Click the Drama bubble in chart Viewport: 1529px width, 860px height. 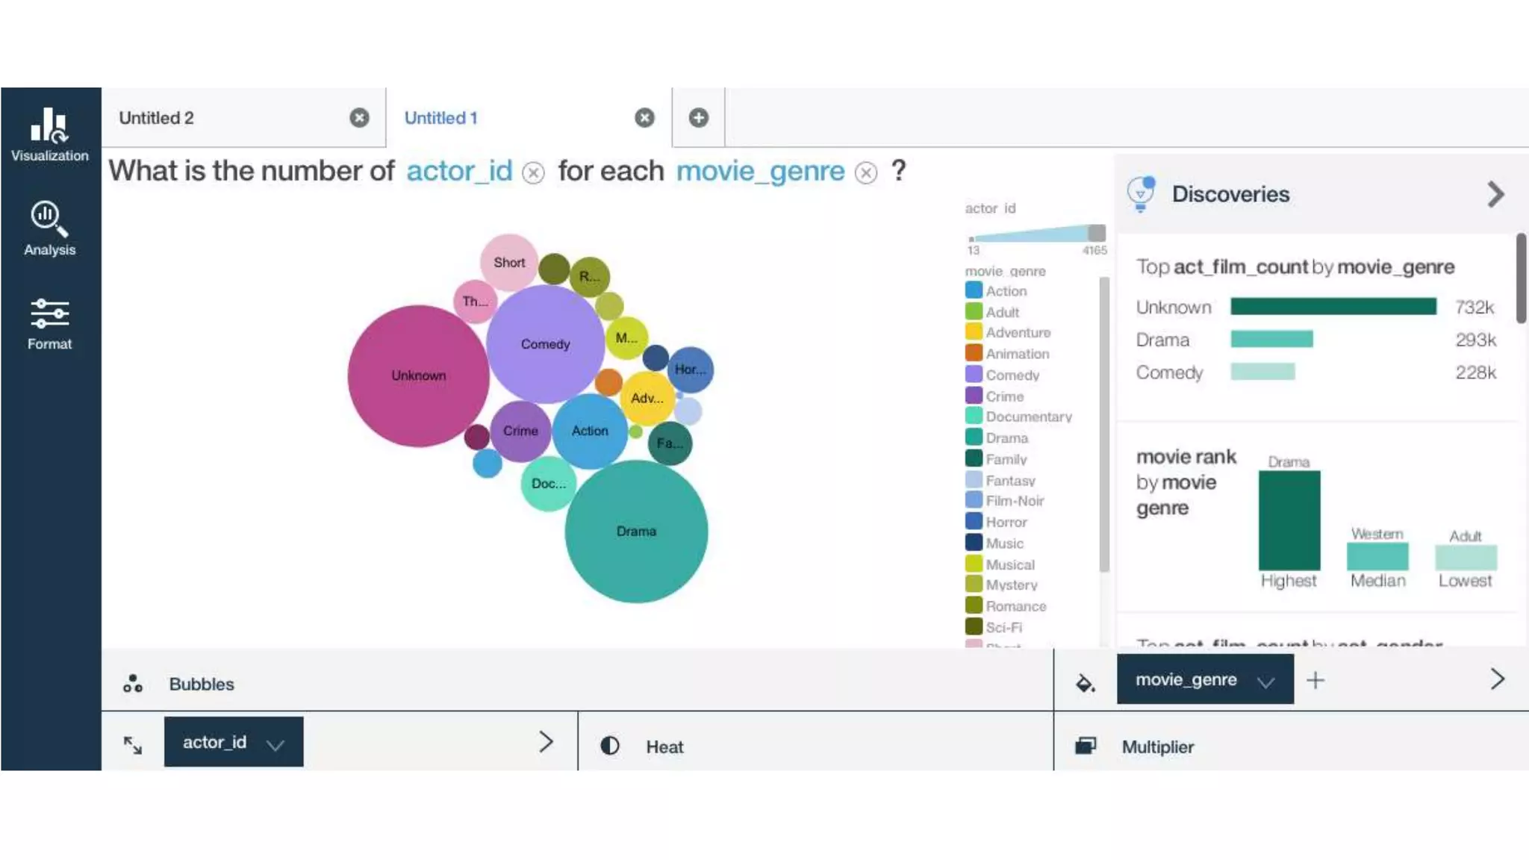[636, 532]
